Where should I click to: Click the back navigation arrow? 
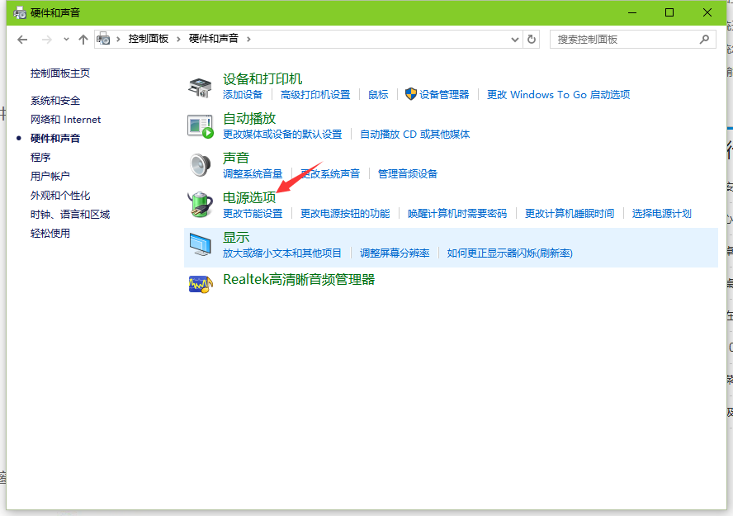(22, 39)
